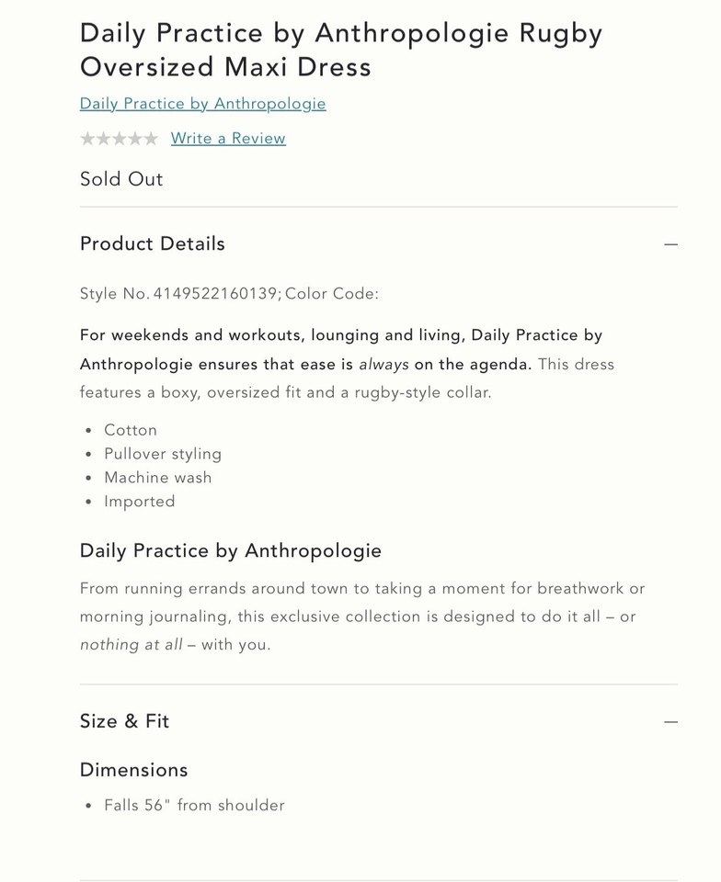
Task: Select the third rating star
Action: [x=120, y=139]
